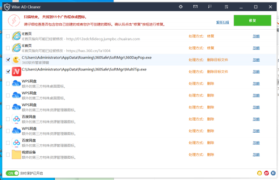Uncheck the MultiTip.exe checkbox

coord(8,72)
